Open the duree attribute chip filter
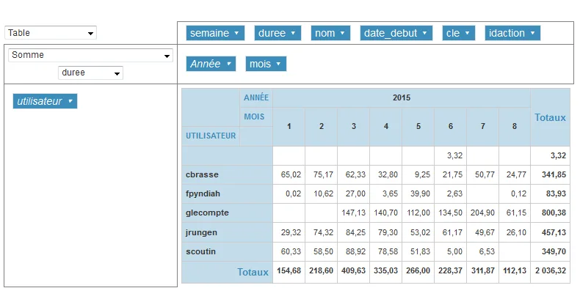Image resolution: width=580 pixels, height=288 pixels. 293,33
